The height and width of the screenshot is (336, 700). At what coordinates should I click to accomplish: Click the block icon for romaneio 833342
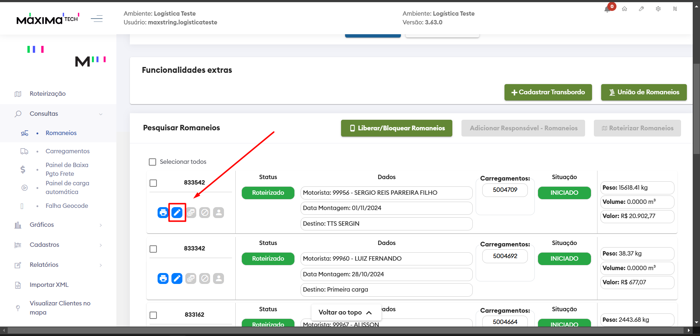point(205,278)
